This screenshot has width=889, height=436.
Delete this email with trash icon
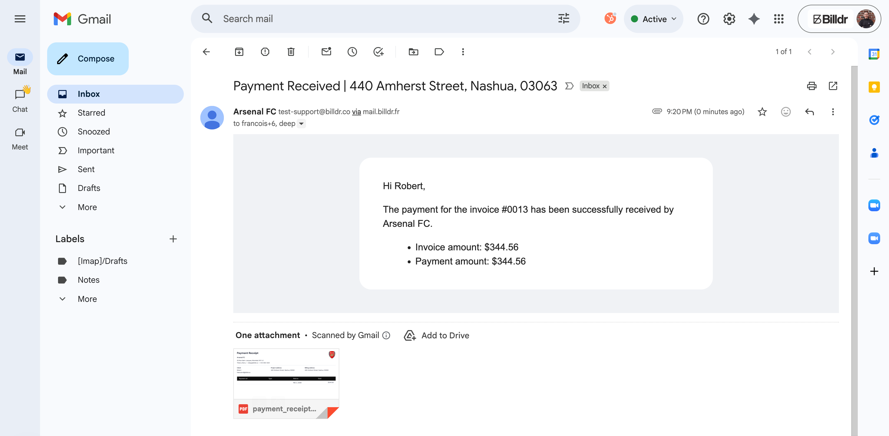point(291,52)
